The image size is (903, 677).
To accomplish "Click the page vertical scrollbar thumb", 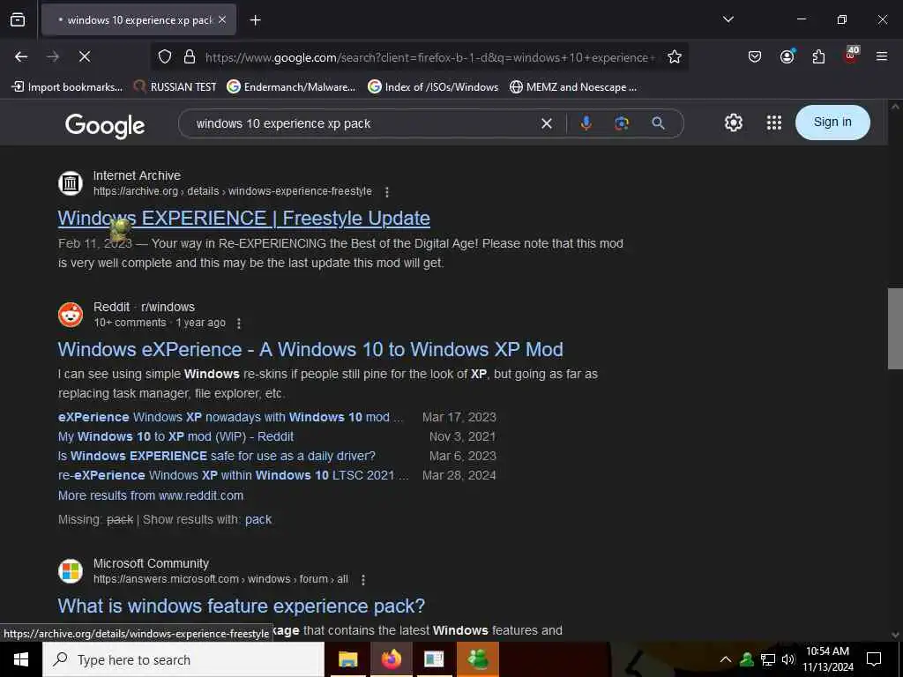I will [895, 329].
